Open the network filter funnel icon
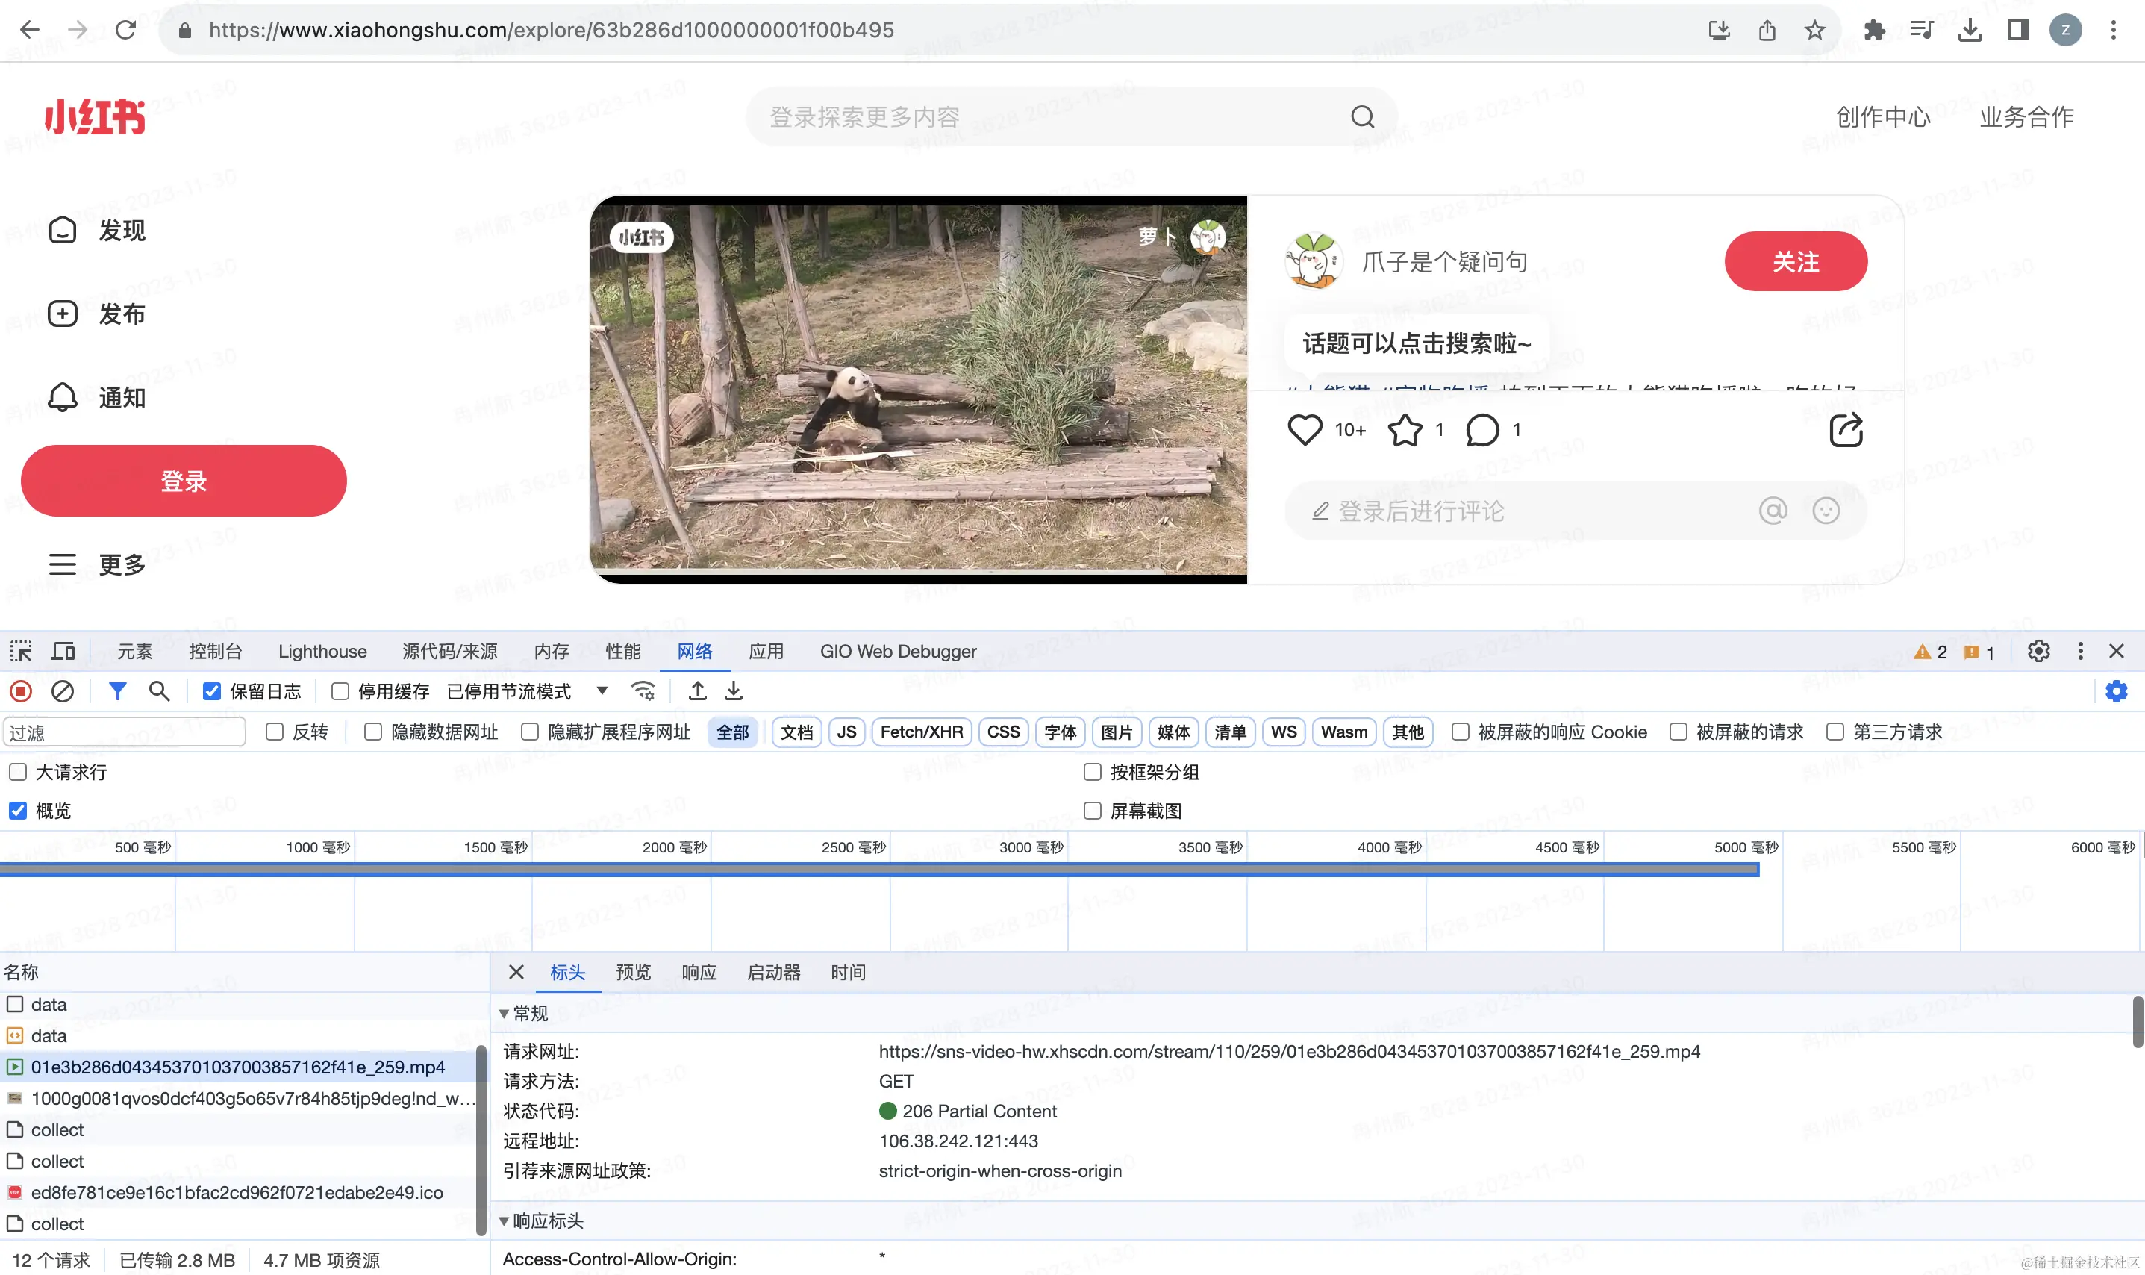 118,691
